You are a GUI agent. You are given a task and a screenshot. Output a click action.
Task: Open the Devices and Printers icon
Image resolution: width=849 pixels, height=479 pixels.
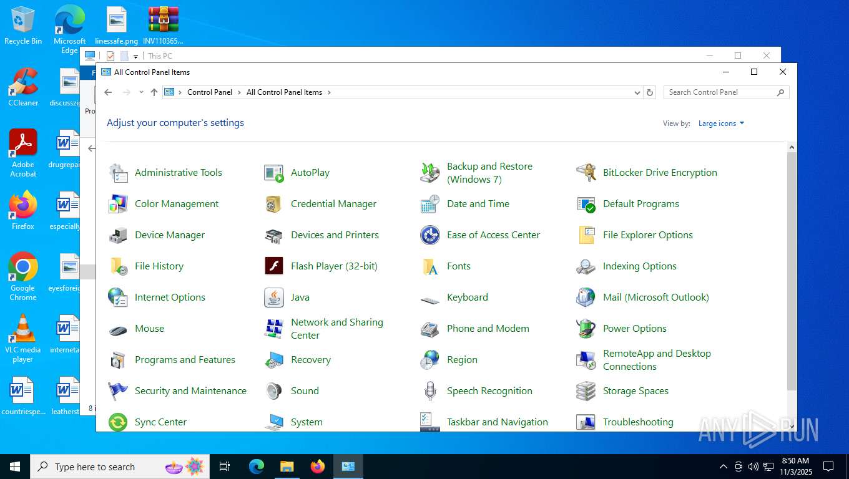(274, 235)
